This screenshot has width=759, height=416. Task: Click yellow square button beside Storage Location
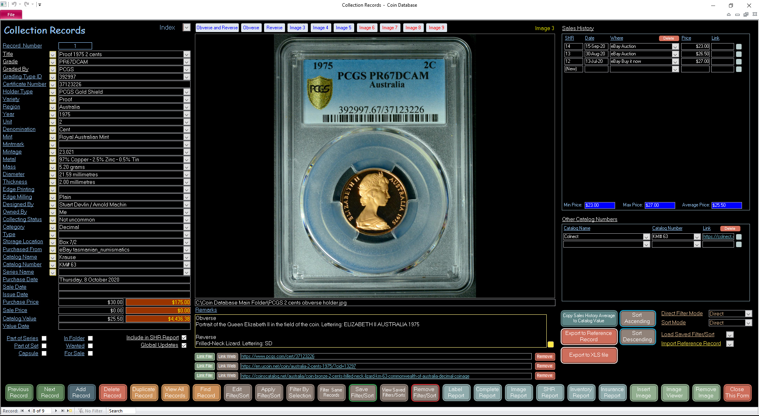pyautogui.click(x=53, y=242)
